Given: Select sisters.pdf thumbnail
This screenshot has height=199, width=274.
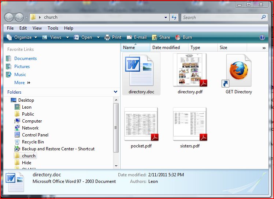Looking at the screenshot, I should pyautogui.click(x=190, y=124).
